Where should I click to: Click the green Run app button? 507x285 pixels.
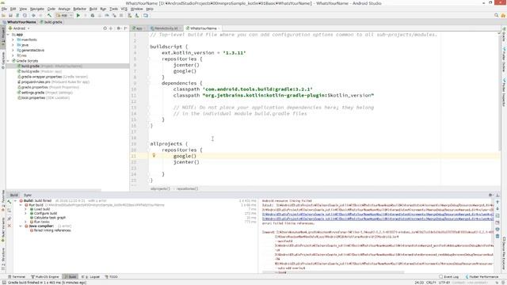point(78,15)
